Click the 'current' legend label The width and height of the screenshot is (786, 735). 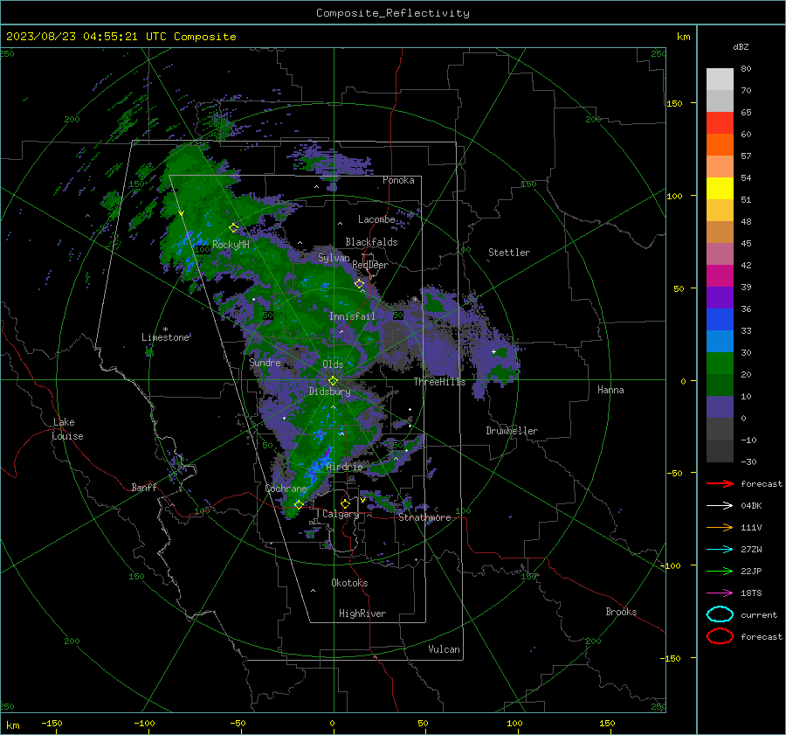(x=759, y=614)
